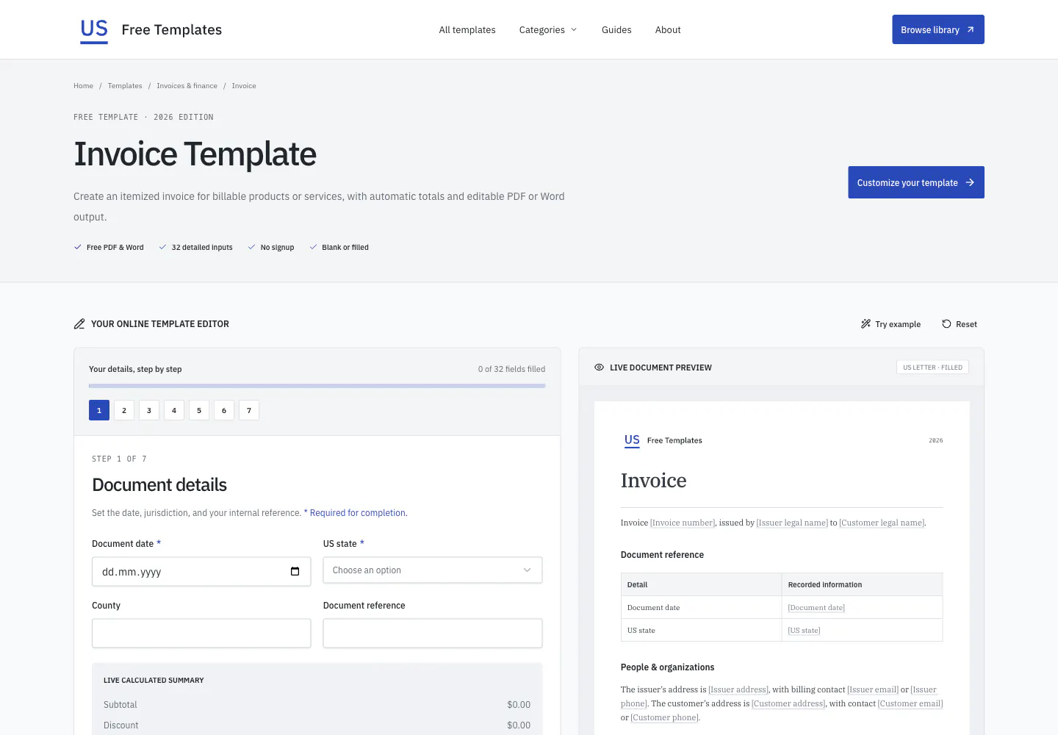Click the checkmark before No signup
This screenshot has height=735, width=1058.
pyautogui.click(x=251, y=247)
